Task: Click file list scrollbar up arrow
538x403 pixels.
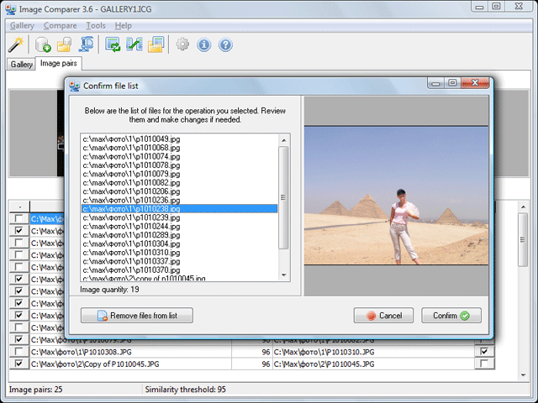Action: tap(284, 140)
